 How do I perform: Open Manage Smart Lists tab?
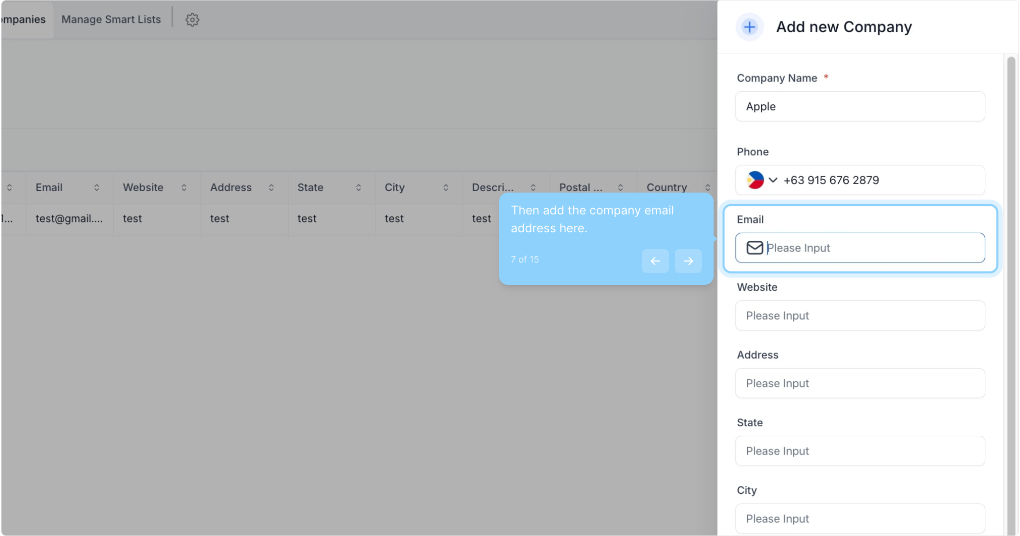pyautogui.click(x=111, y=20)
